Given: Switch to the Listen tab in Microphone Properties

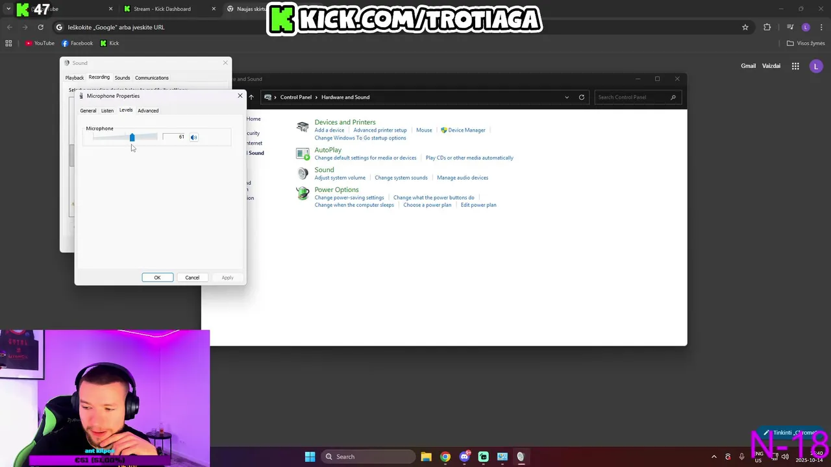Looking at the screenshot, I should (107, 111).
